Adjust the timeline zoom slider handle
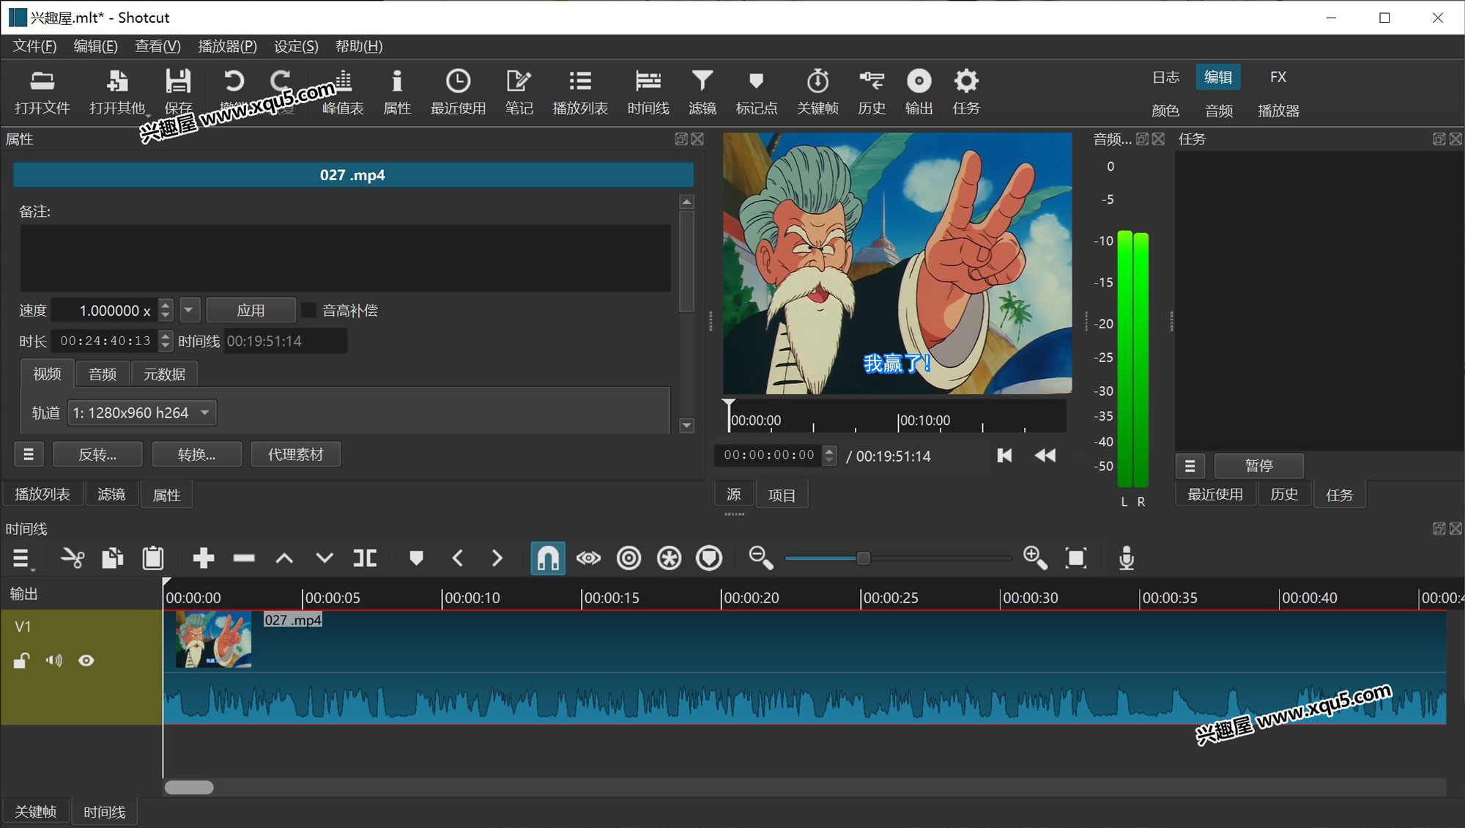This screenshot has width=1465, height=828. pos(863,558)
